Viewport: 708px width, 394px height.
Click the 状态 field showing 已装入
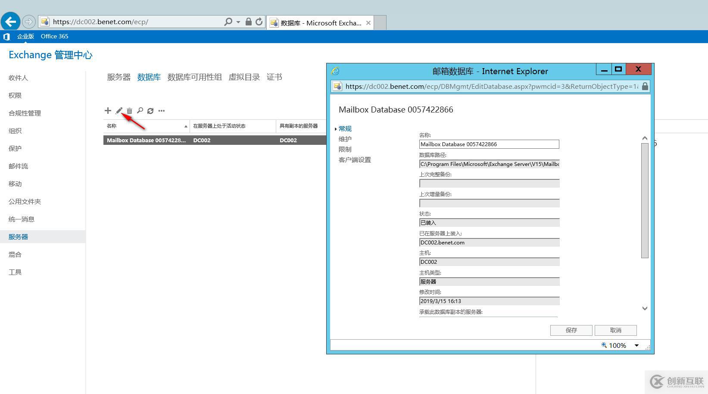(x=489, y=222)
